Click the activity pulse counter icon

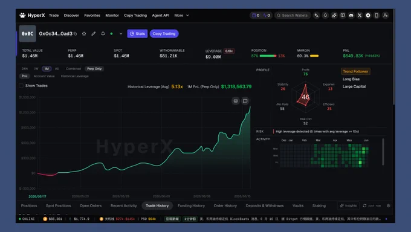[x=265, y=16]
